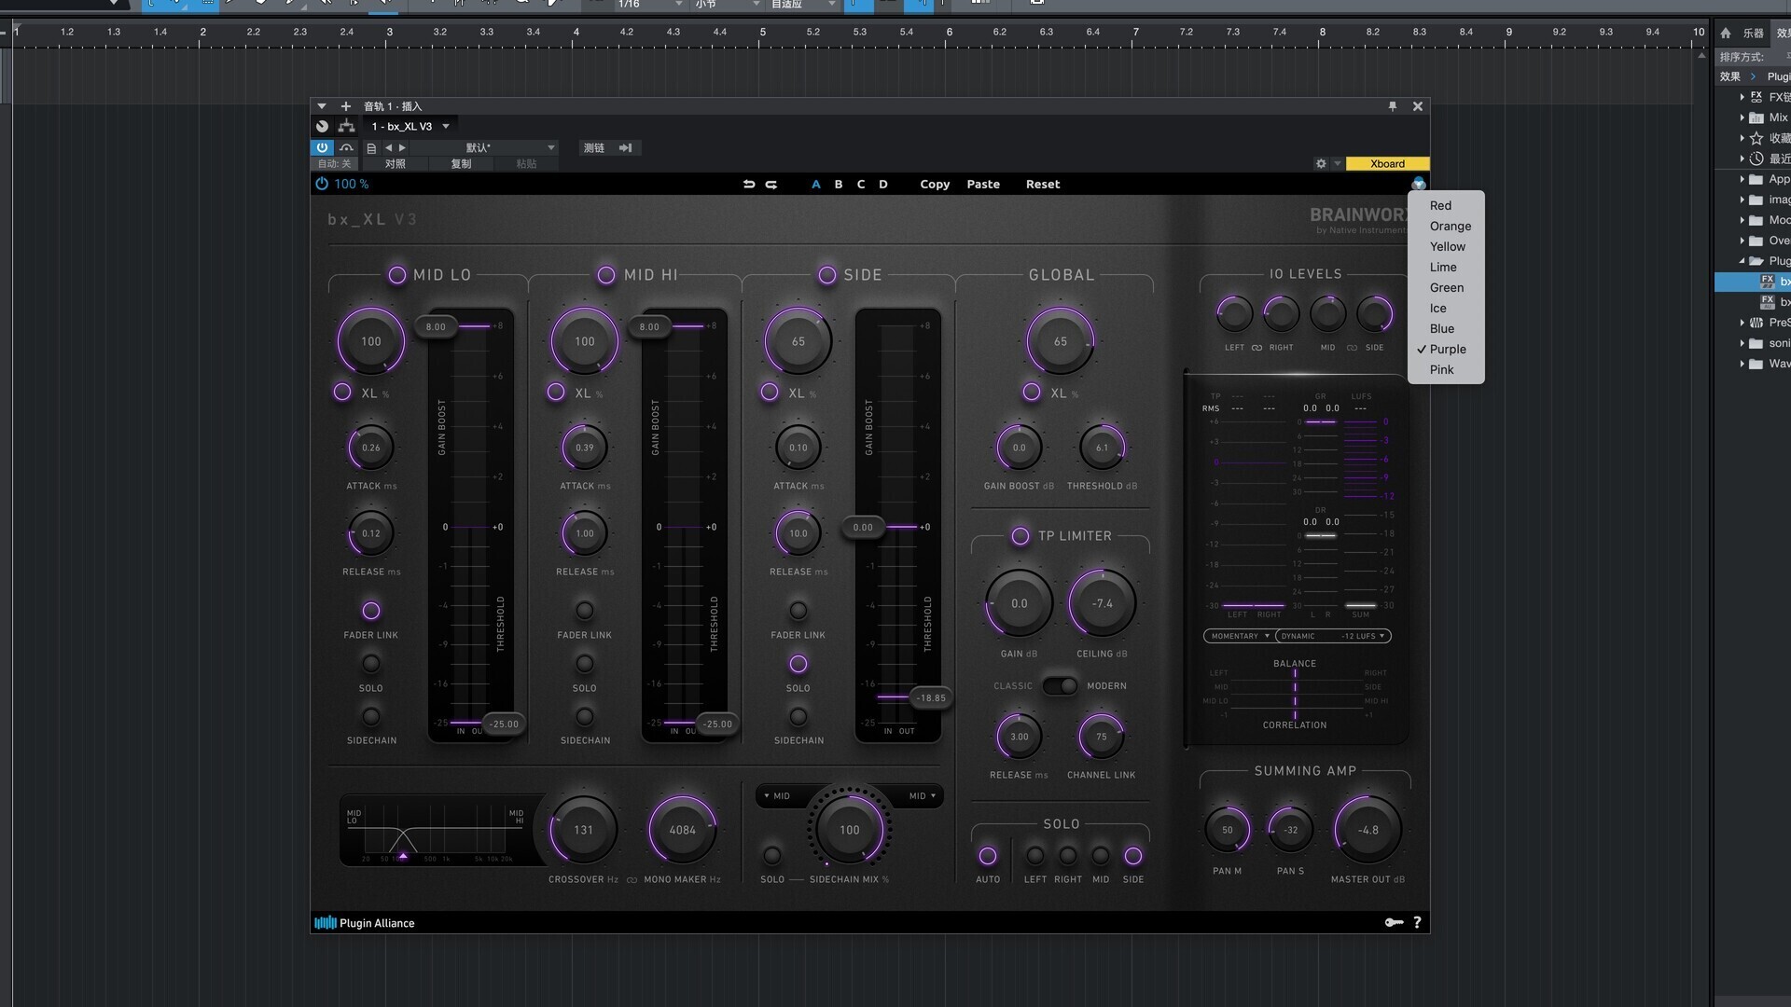Open the 默认 preset dropdown
The image size is (1791, 1007).
click(483, 147)
